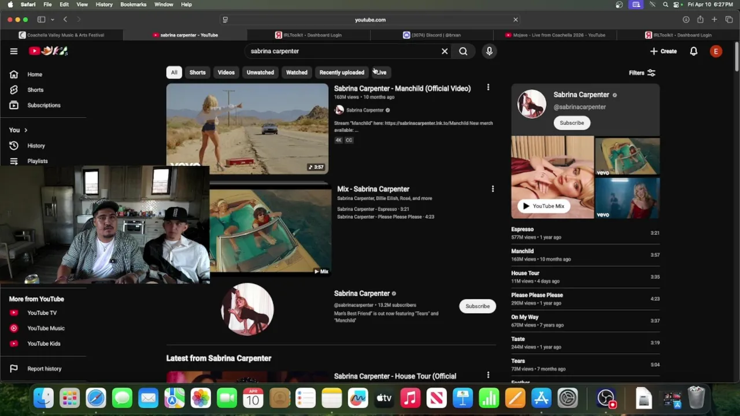Play the YouTube Mix in artist card
The height and width of the screenshot is (416, 740).
543,206
